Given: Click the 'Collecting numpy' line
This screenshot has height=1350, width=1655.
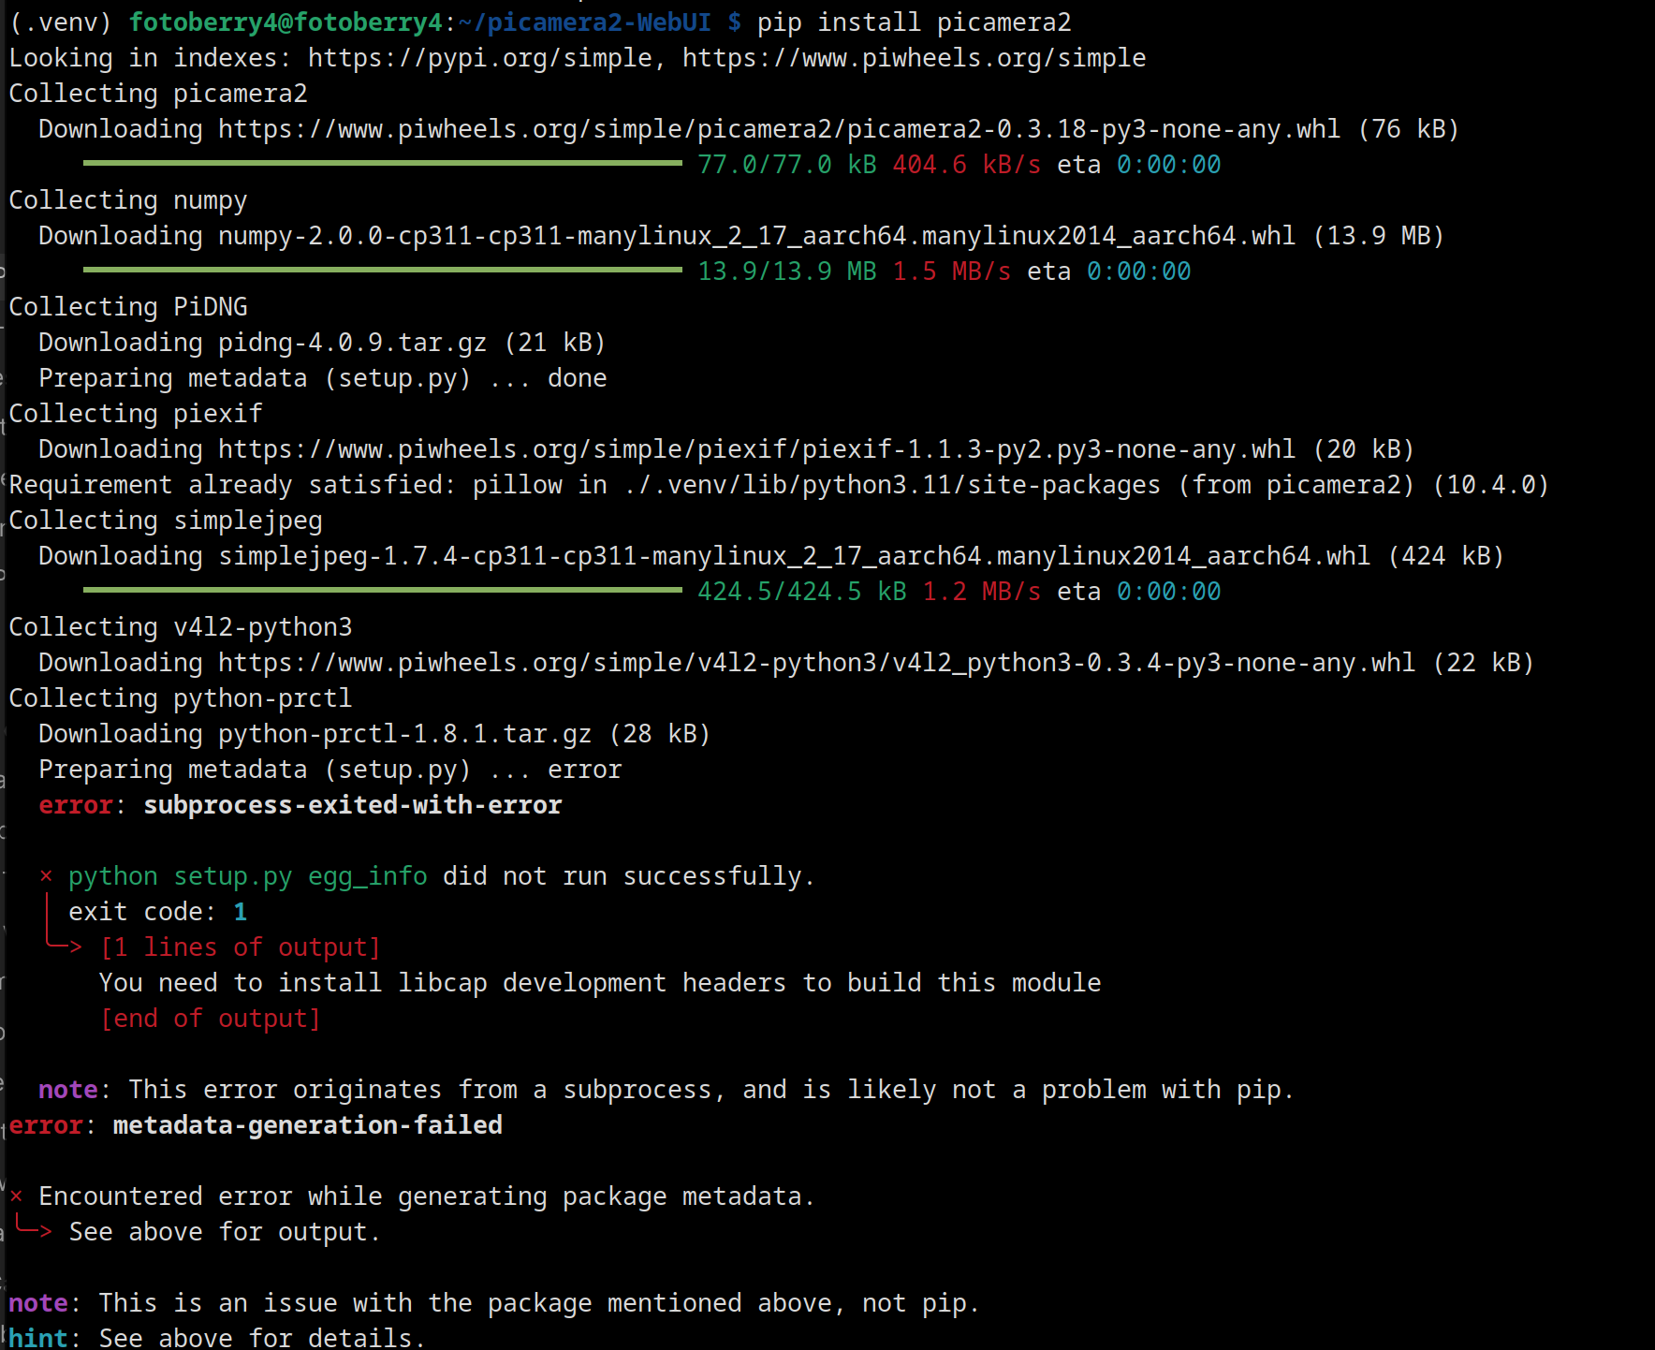Looking at the screenshot, I should pyautogui.click(x=128, y=200).
